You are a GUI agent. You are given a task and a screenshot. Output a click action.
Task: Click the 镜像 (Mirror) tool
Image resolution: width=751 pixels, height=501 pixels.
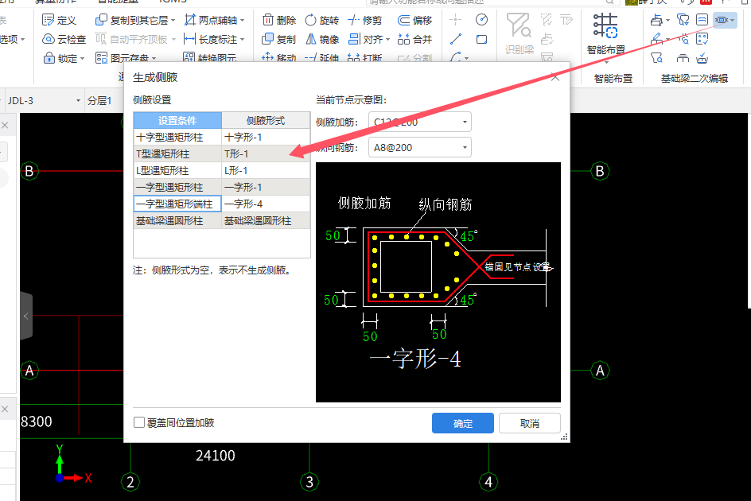click(322, 39)
